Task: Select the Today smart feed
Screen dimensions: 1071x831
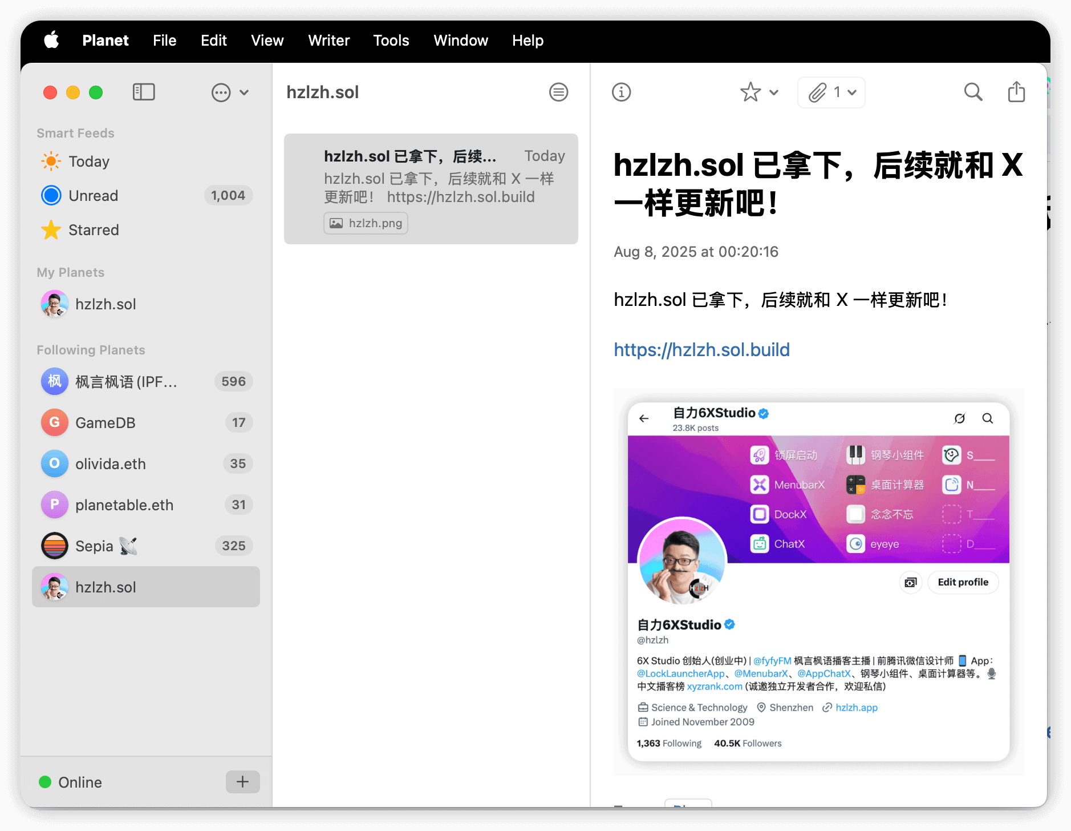Action: [146, 162]
